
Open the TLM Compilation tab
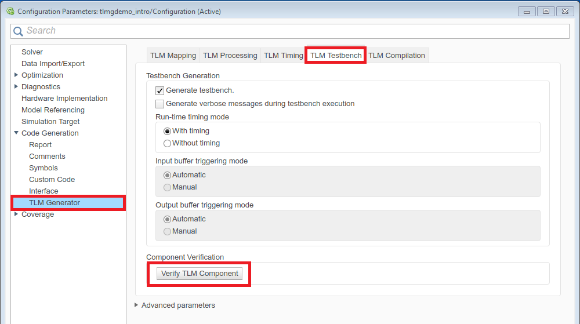point(397,56)
